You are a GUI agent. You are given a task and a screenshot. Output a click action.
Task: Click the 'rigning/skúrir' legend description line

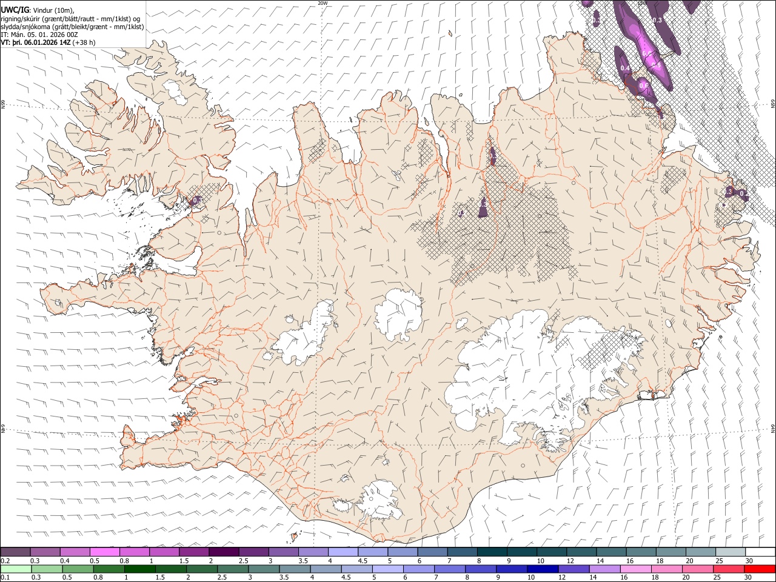(x=70, y=19)
